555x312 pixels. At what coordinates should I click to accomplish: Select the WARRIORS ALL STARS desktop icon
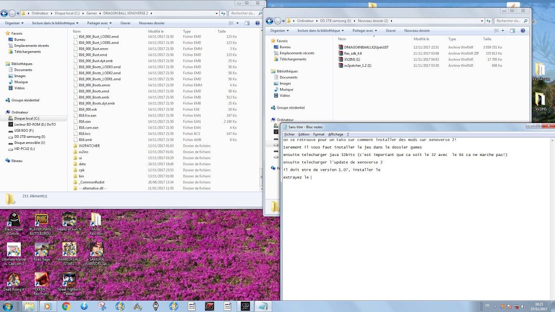(69, 254)
